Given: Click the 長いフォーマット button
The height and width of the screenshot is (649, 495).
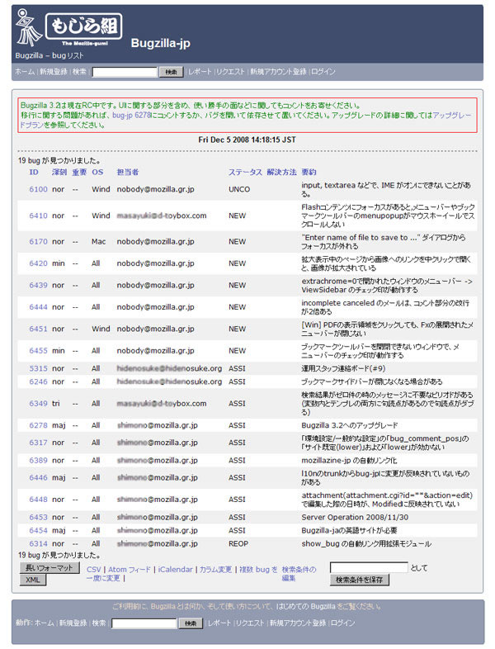Looking at the screenshot, I should [x=49, y=568].
